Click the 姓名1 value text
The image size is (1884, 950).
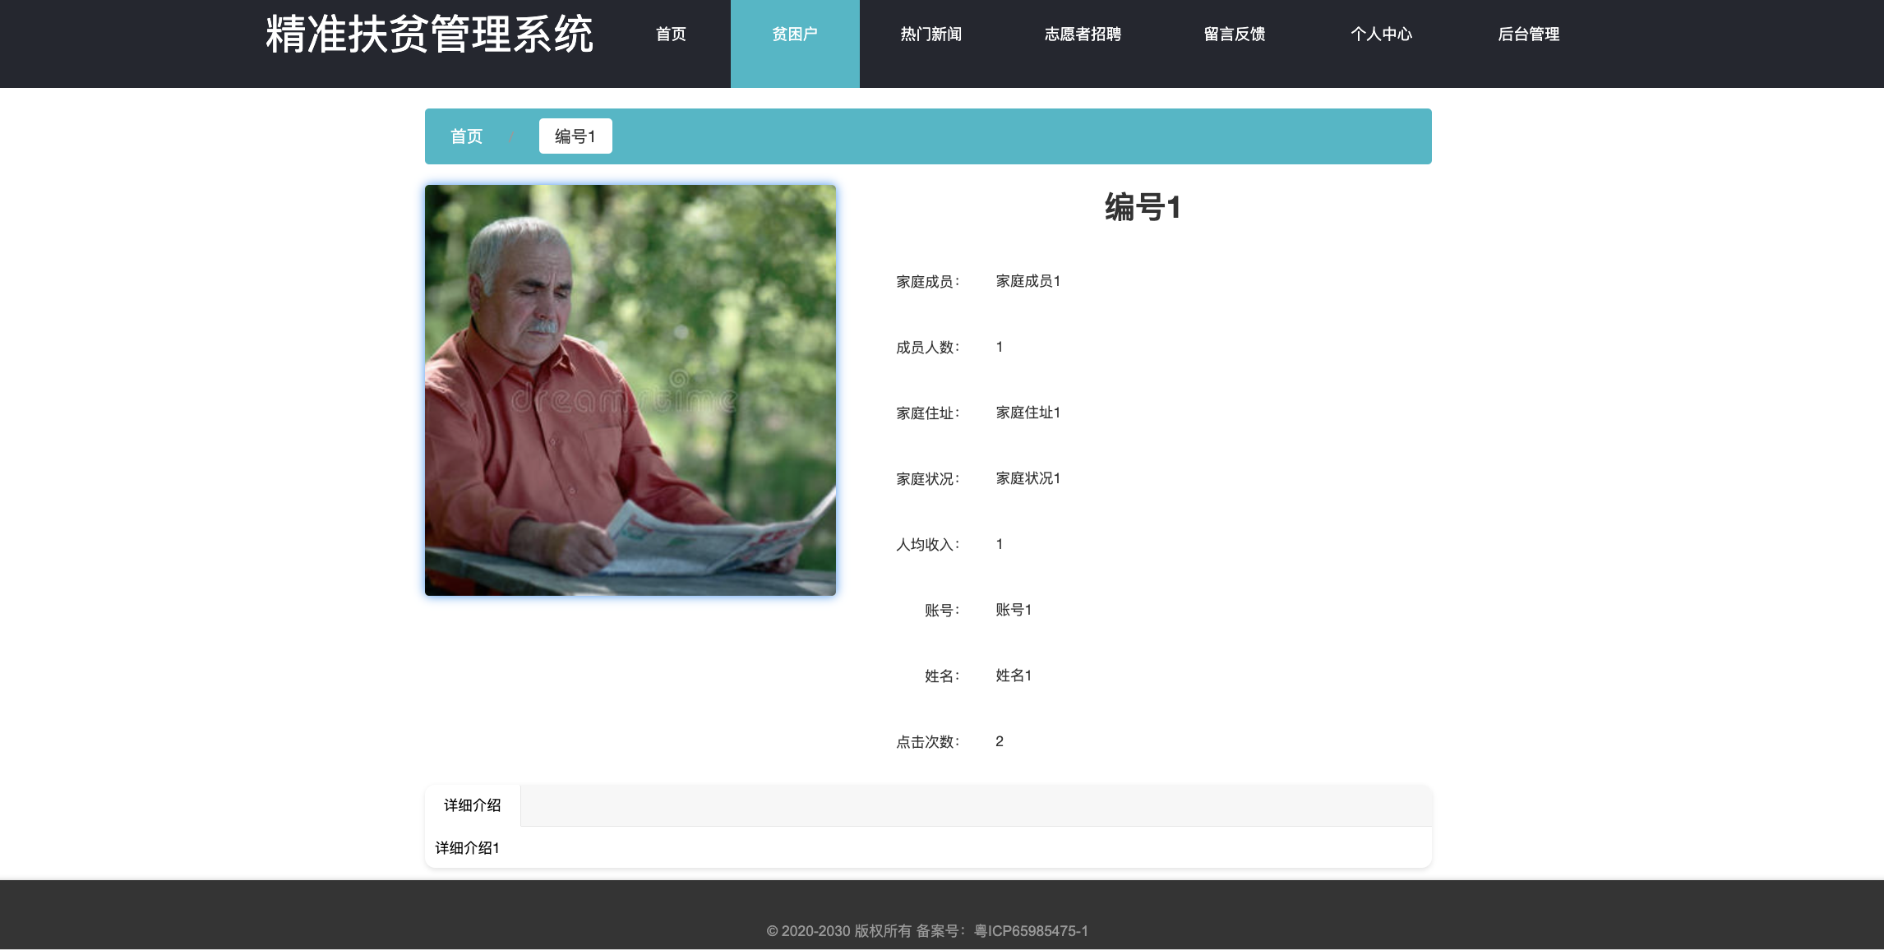point(1014,676)
